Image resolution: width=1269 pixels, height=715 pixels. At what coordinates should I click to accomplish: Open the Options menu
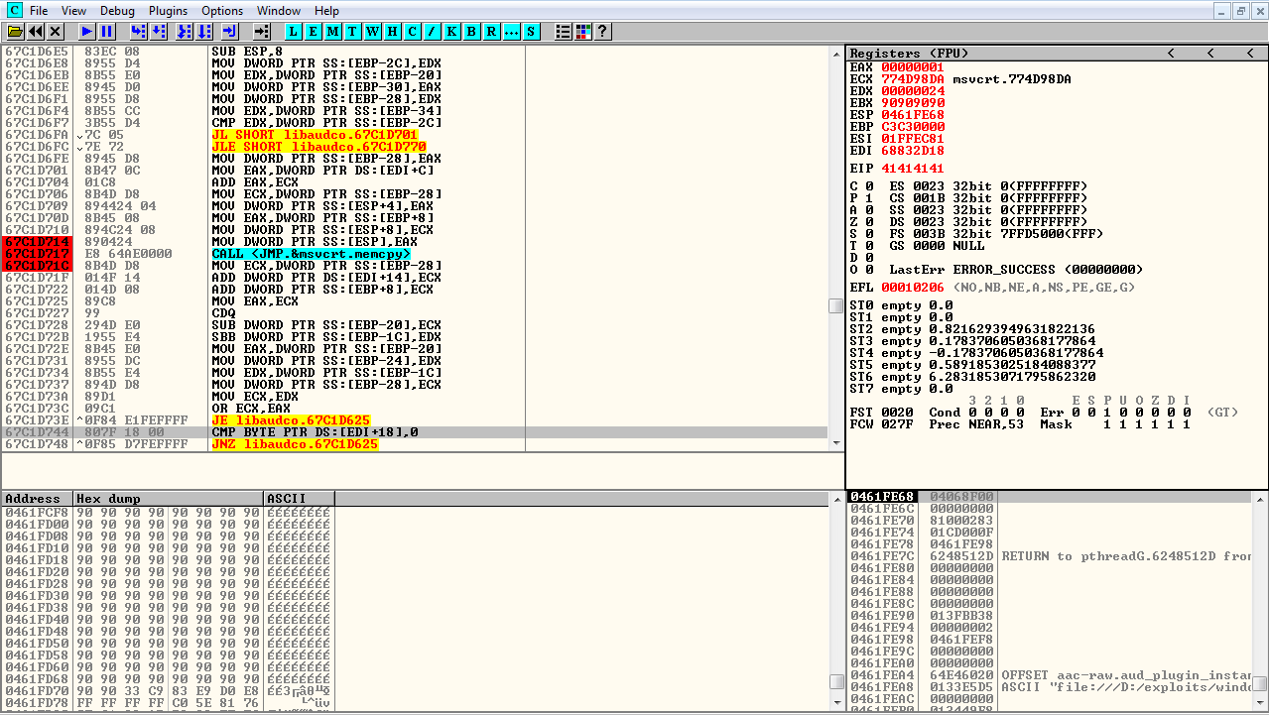pyautogui.click(x=222, y=10)
